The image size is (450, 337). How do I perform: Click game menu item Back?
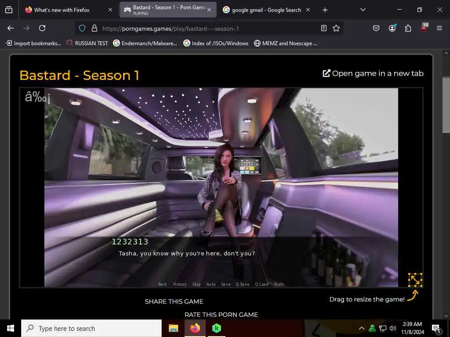click(162, 284)
